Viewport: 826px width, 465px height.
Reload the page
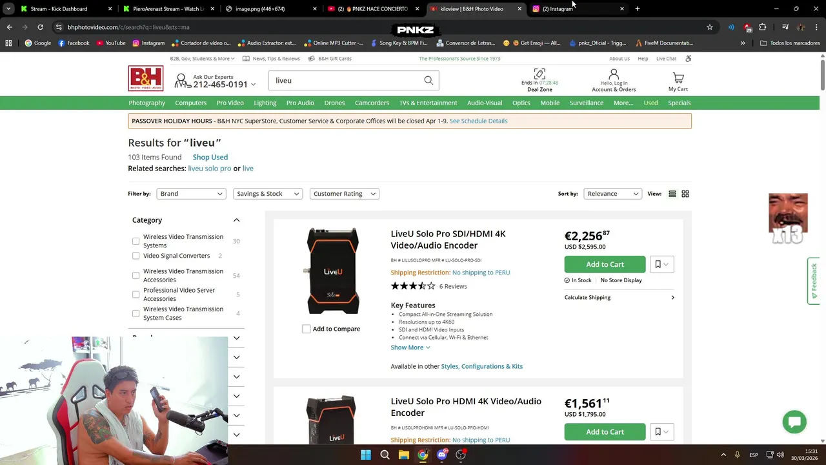point(40,27)
